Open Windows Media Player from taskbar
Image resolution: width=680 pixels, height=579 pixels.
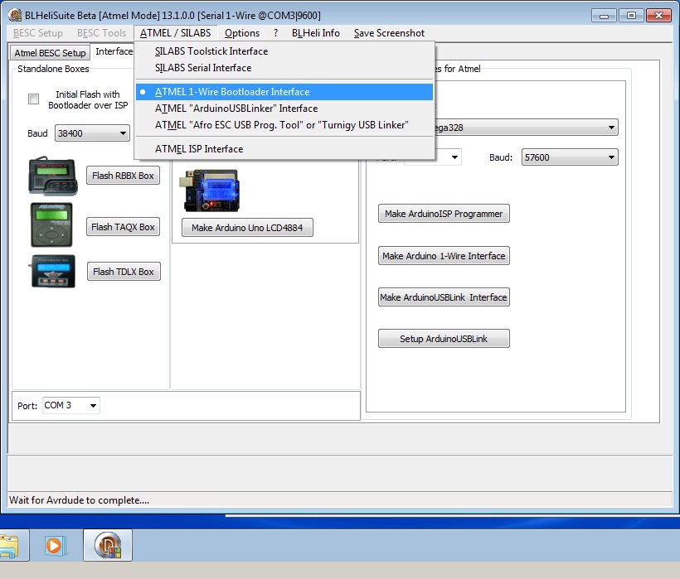click(x=55, y=545)
